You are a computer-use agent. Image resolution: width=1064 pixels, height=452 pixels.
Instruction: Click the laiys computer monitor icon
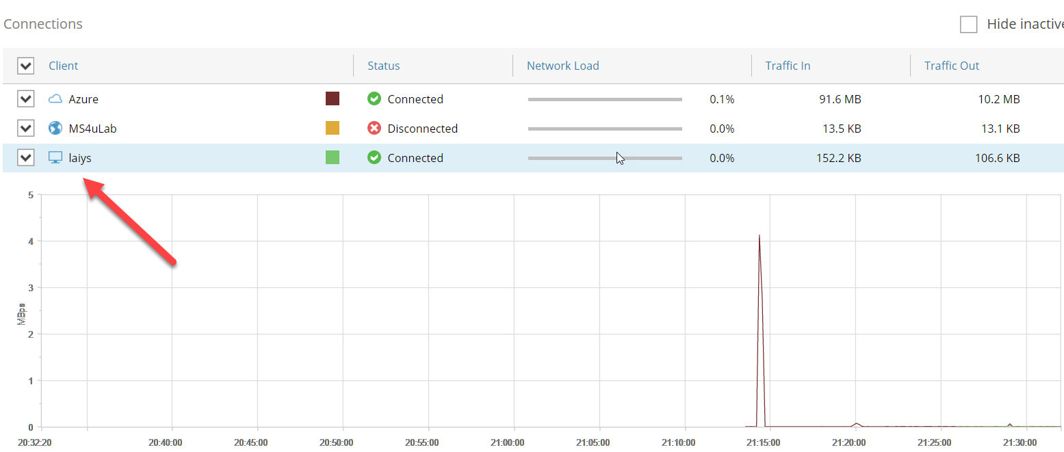pyautogui.click(x=55, y=158)
